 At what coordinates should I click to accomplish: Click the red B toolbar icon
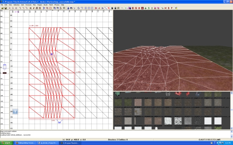click(x=169, y=8)
